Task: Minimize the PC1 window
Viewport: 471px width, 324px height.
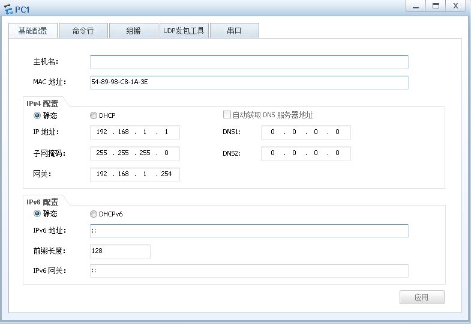Action: 416,6
